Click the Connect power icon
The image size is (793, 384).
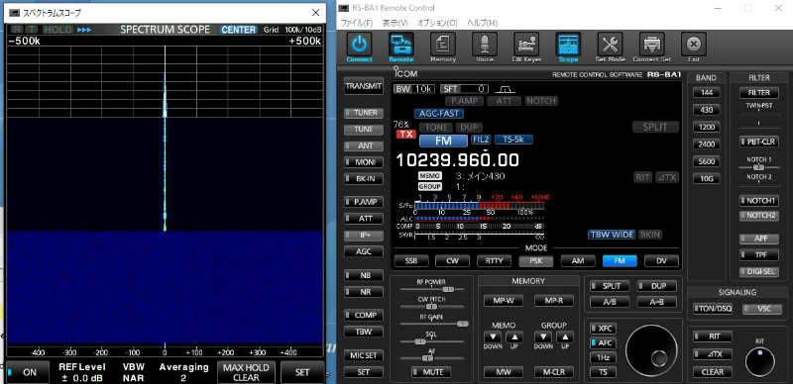tap(359, 45)
